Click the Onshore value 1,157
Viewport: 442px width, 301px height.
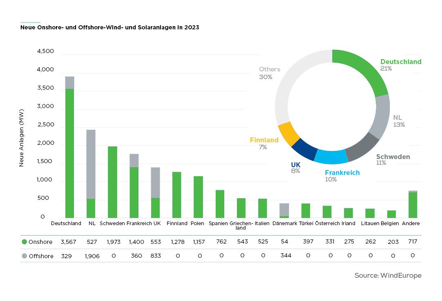coord(199,242)
